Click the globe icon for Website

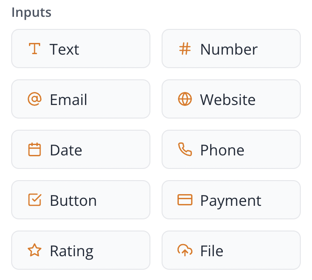point(185,99)
